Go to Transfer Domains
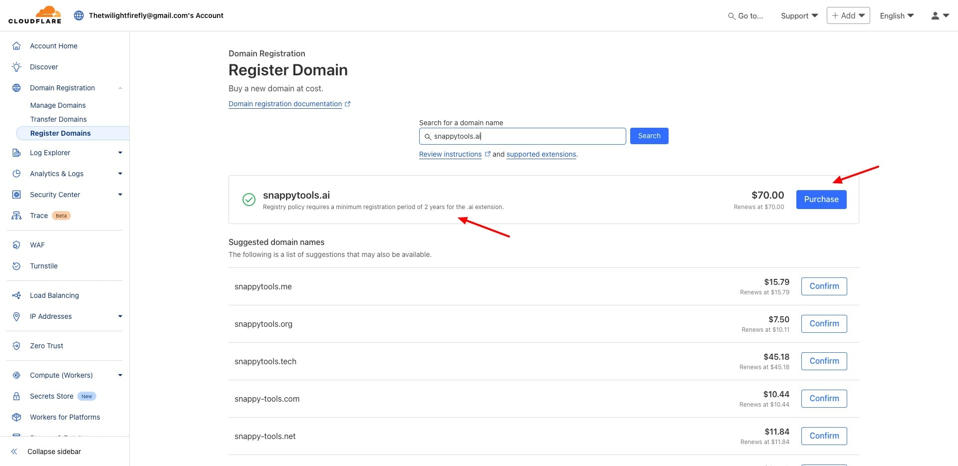The width and height of the screenshot is (958, 466). 58,119
